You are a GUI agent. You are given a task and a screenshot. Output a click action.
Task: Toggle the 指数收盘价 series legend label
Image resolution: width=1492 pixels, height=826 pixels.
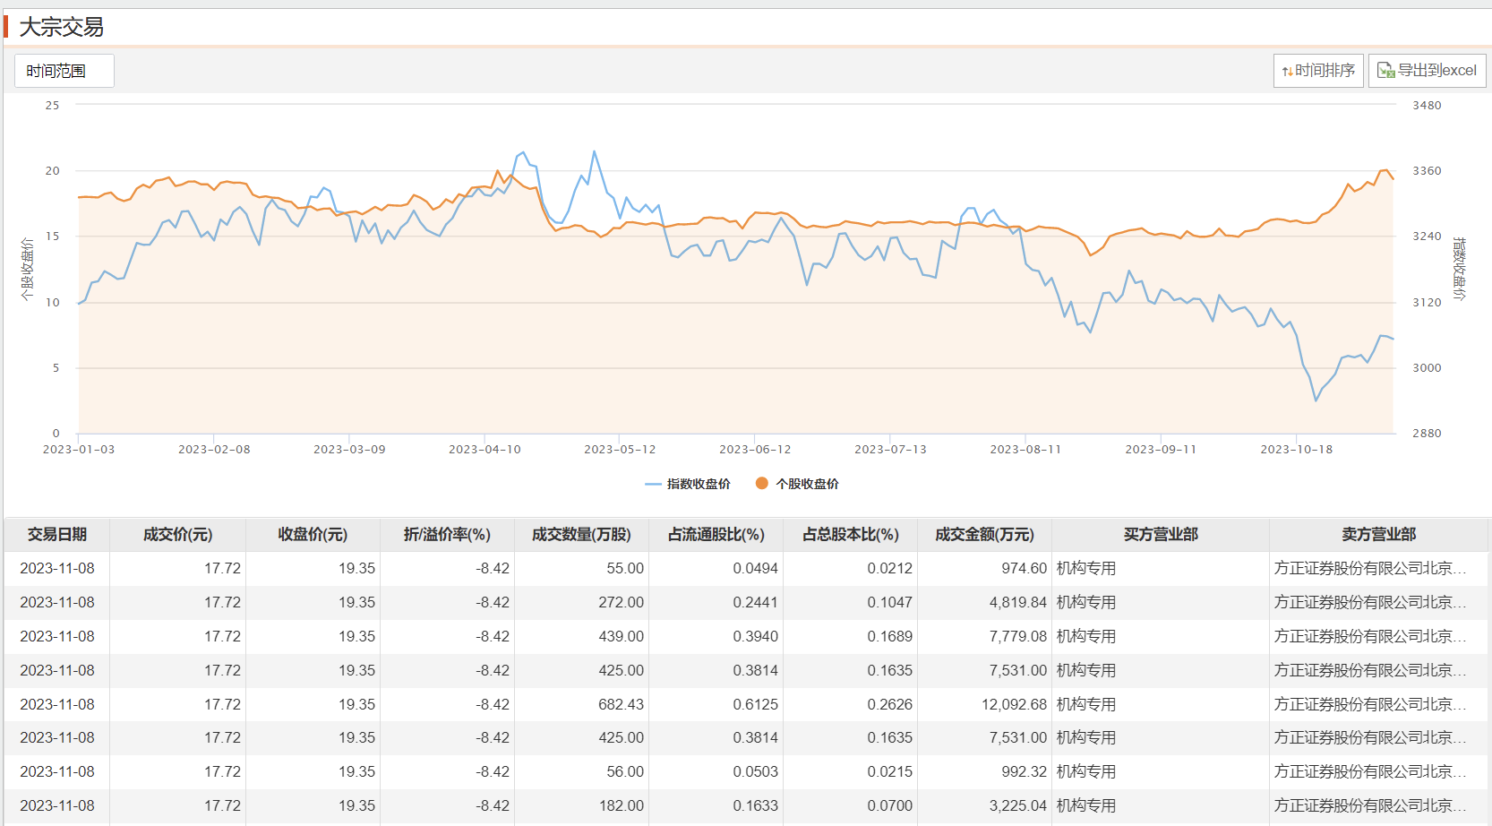pos(699,484)
